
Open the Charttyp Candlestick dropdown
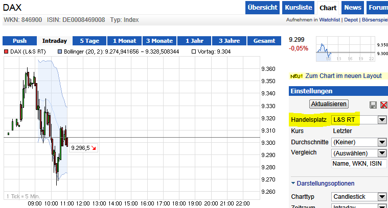[358, 197]
